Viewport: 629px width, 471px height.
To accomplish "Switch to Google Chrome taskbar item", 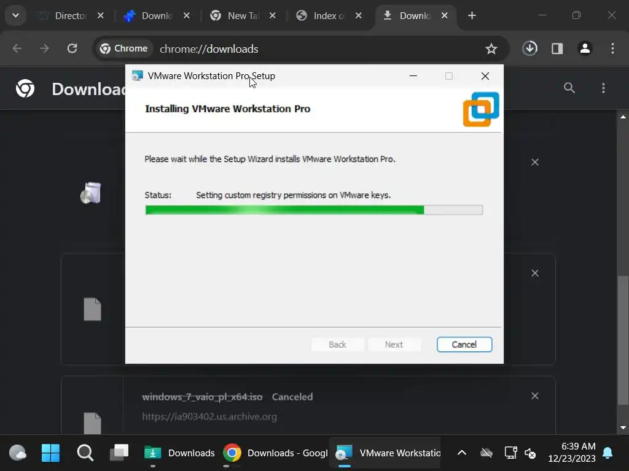I will [x=275, y=453].
